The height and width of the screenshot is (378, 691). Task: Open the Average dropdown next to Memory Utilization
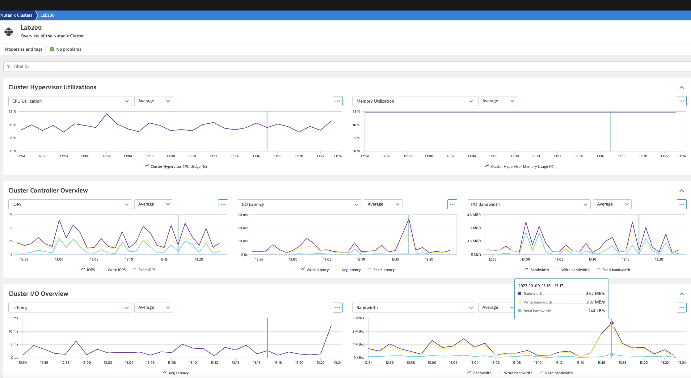(498, 101)
